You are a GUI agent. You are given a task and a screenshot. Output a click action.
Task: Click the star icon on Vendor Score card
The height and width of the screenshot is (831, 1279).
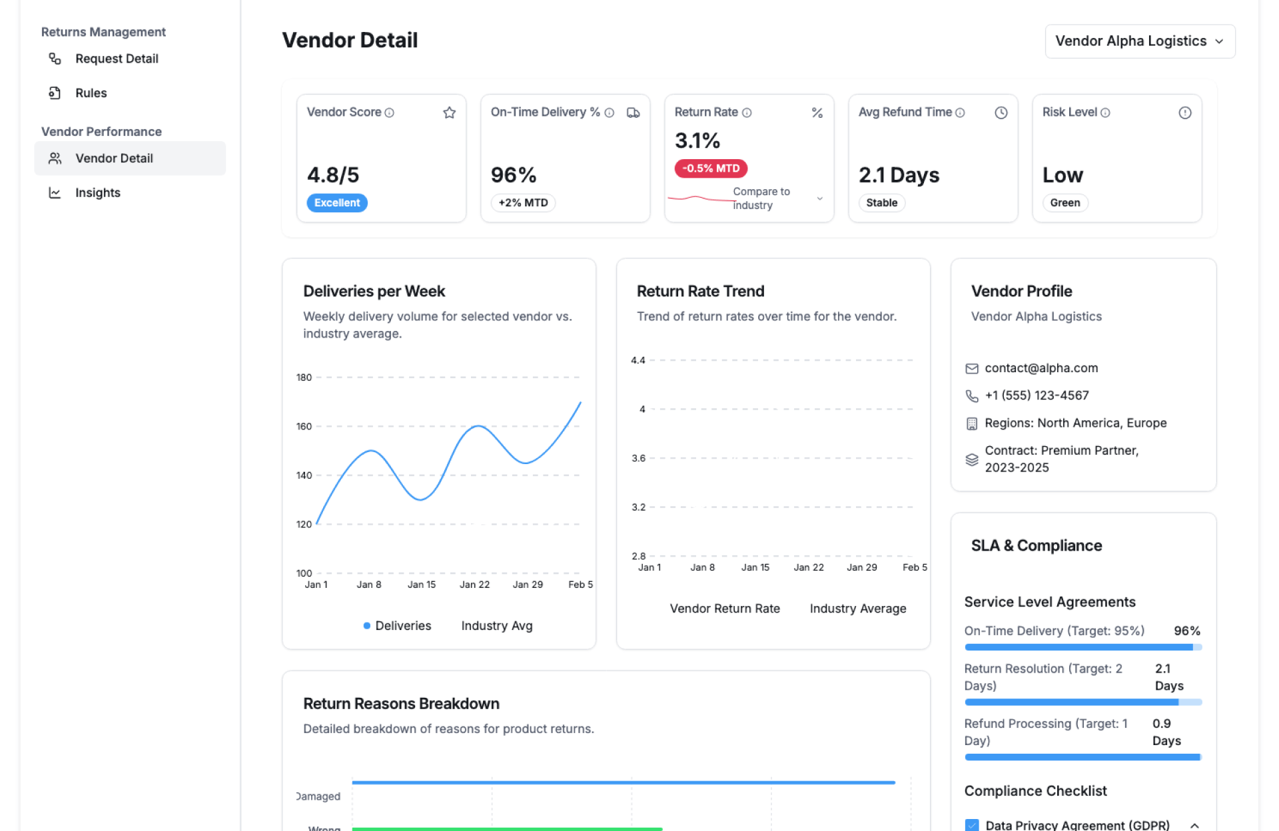pos(449,113)
